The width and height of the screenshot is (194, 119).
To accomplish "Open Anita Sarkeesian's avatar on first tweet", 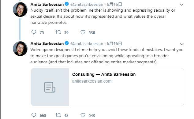I will [x=20, y=9].
